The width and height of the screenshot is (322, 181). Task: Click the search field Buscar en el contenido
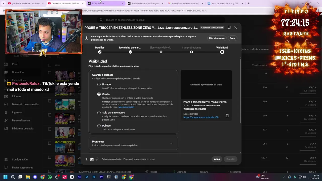161,20
